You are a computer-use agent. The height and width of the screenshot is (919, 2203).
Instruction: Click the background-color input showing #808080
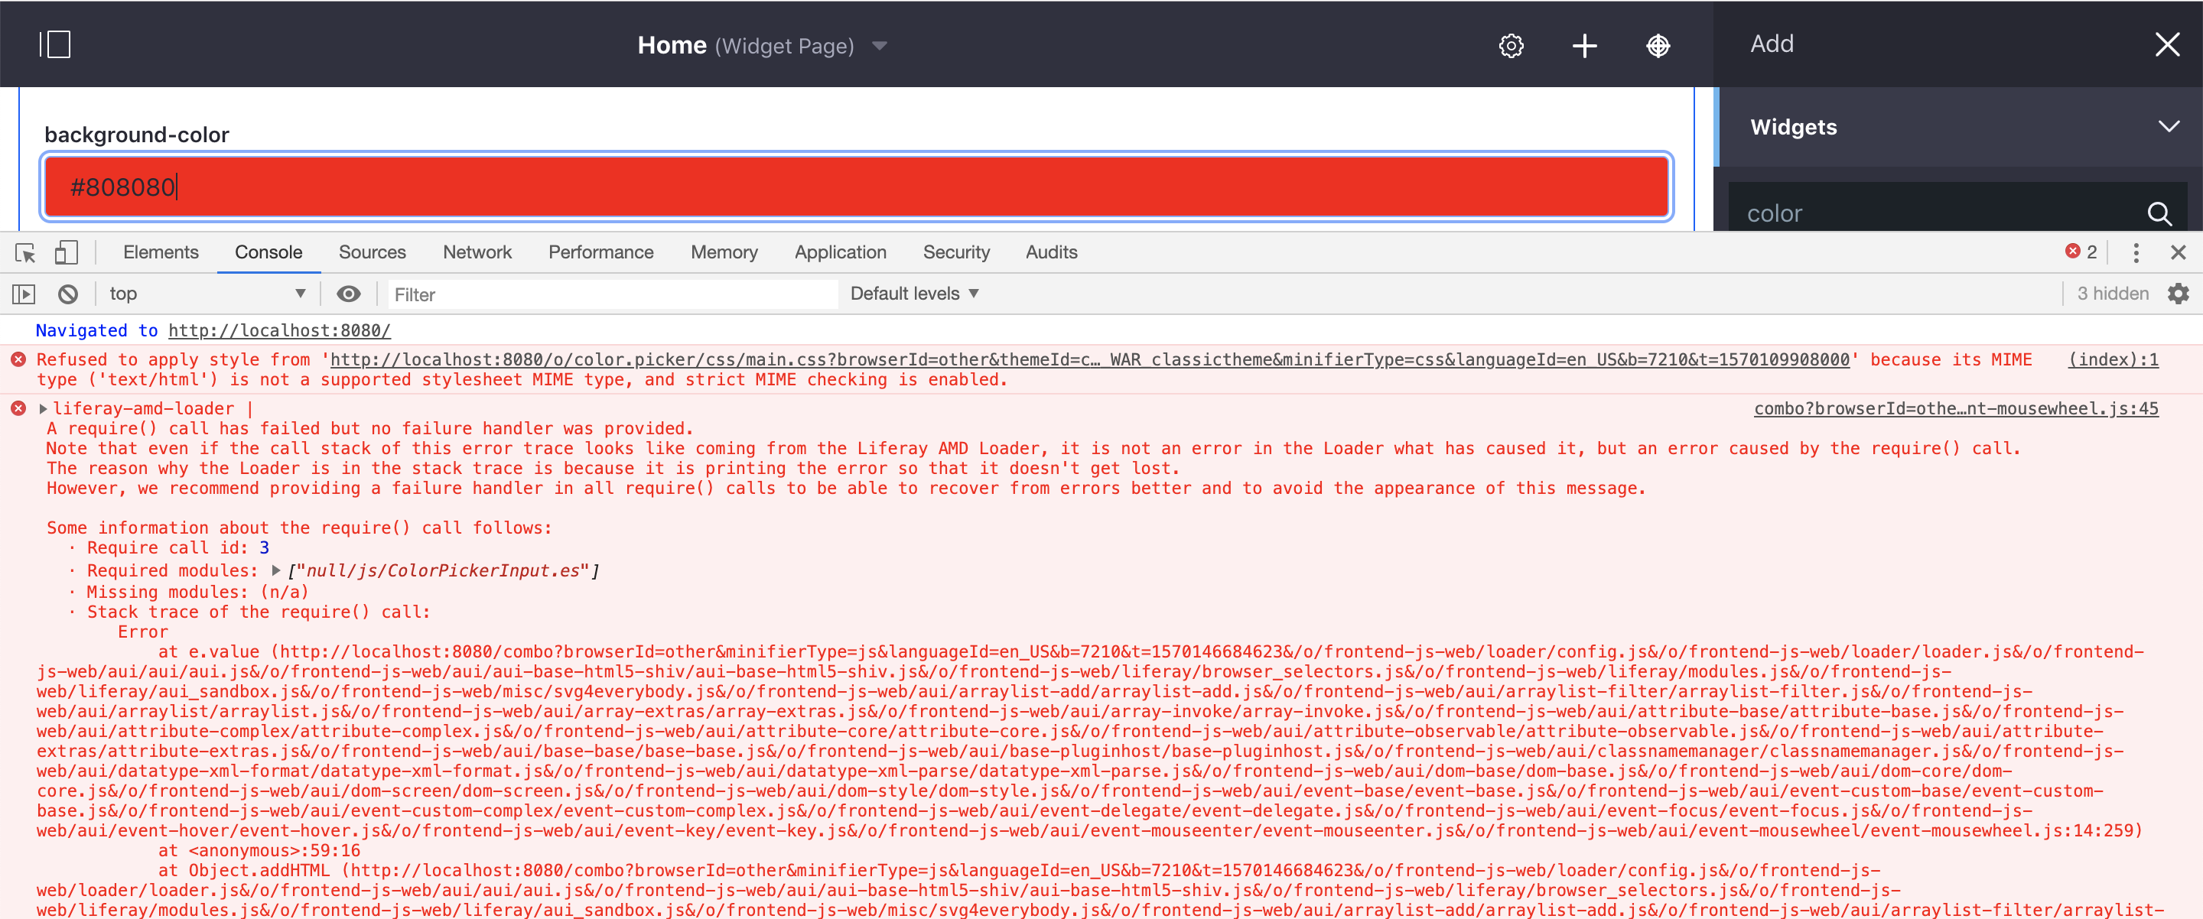tap(856, 187)
